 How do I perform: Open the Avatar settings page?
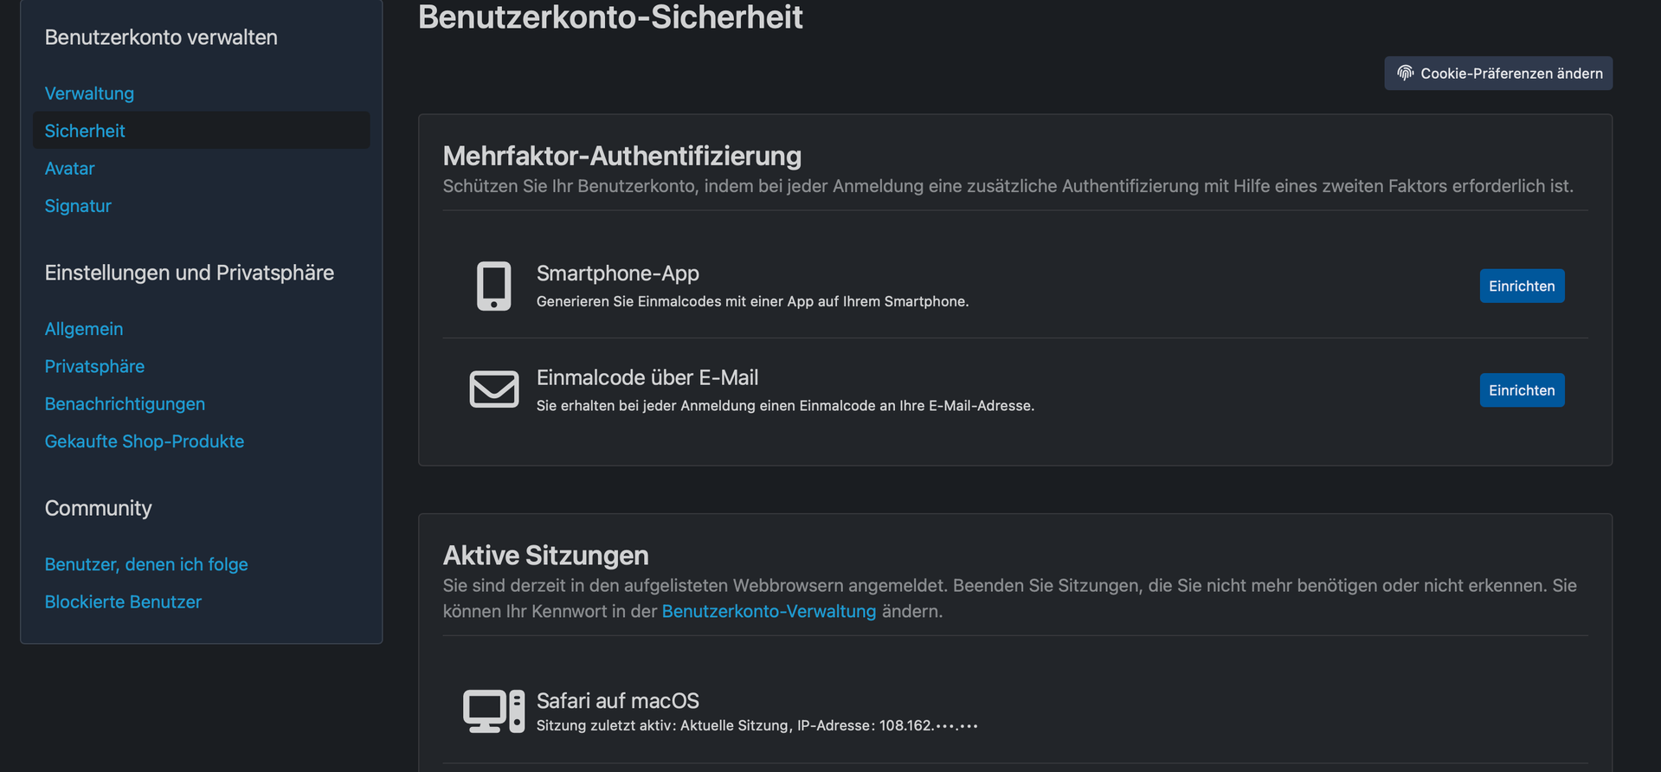tap(69, 169)
